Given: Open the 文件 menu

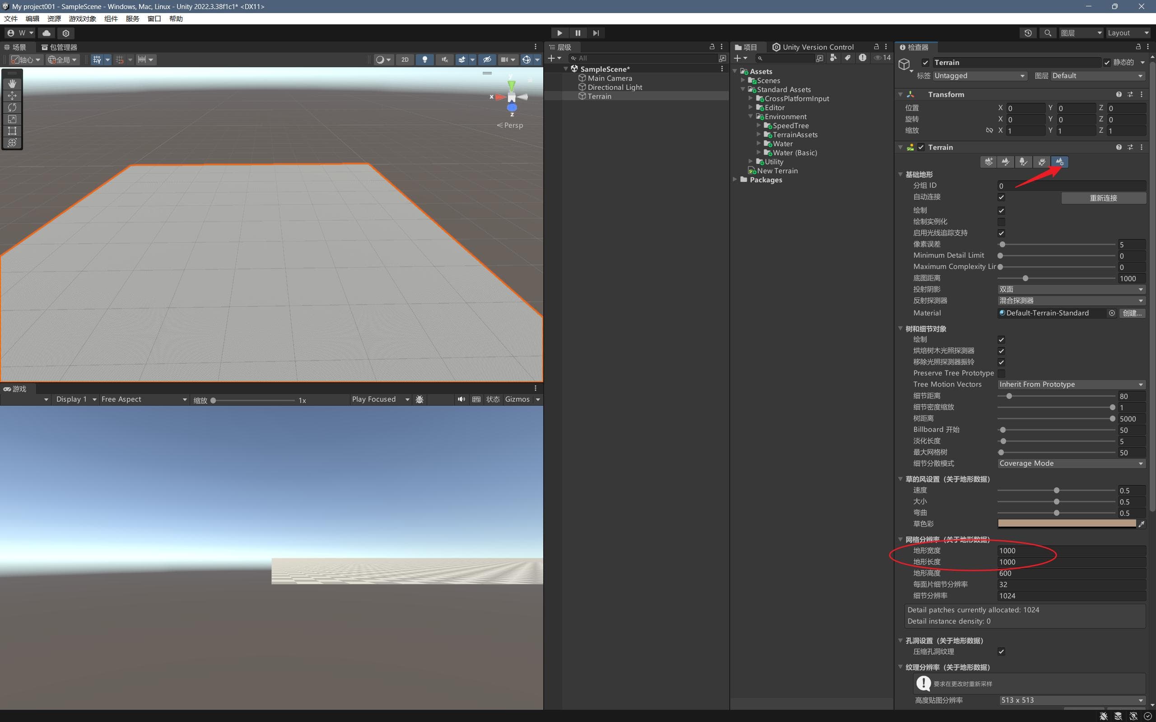Looking at the screenshot, I should 10,19.
